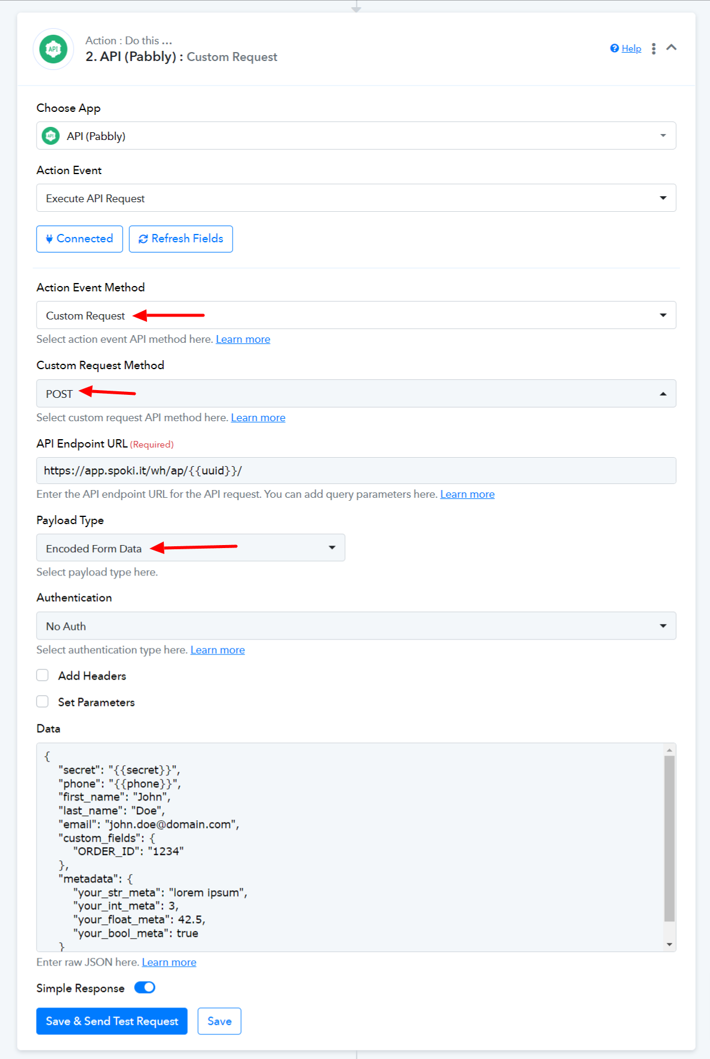
Task: Click the data box scroll-down arrow
Action: point(669,945)
